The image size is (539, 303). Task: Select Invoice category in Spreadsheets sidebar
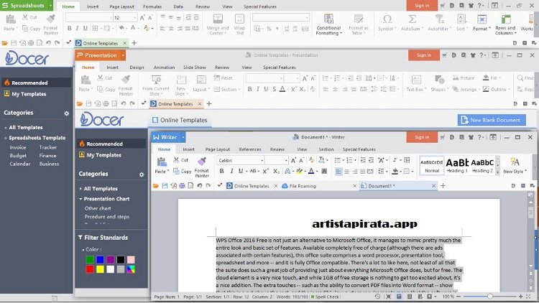pyautogui.click(x=18, y=147)
